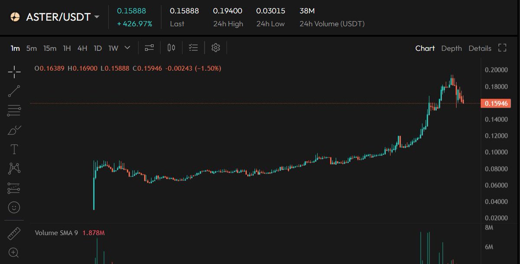520x264 pixels.
Task: Select the crosshair cursor tool
Action: (x=14, y=72)
